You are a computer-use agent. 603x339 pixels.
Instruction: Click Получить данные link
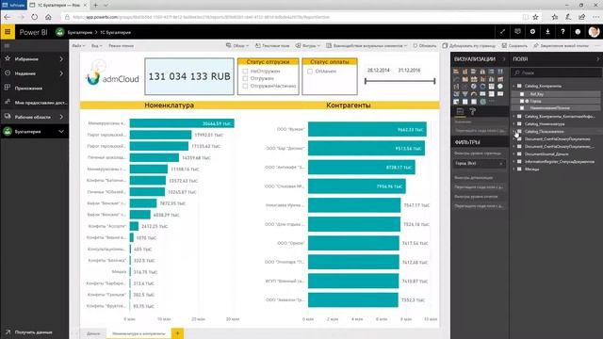(29, 332)
